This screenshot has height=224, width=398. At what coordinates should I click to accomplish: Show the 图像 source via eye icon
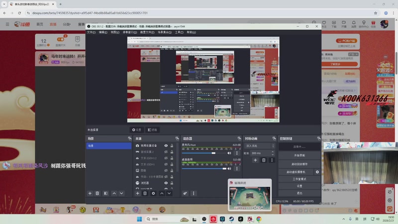tap(166, 170)
